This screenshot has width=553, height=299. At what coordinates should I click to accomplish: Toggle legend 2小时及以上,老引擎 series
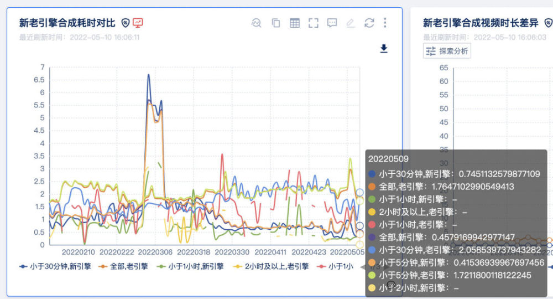click(x=271, y=266)
